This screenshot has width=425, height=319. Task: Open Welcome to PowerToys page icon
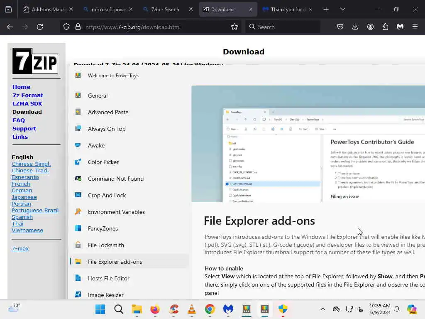tap(78, 76)
